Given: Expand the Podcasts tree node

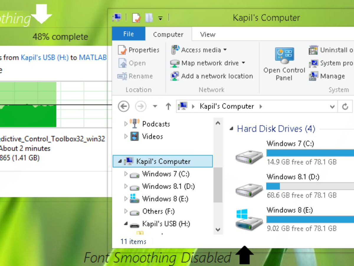Looking at the screenshot, I should click(126, 124).
